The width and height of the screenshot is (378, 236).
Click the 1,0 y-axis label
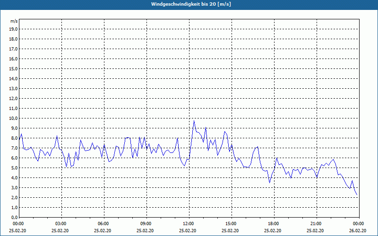point(15,208)
